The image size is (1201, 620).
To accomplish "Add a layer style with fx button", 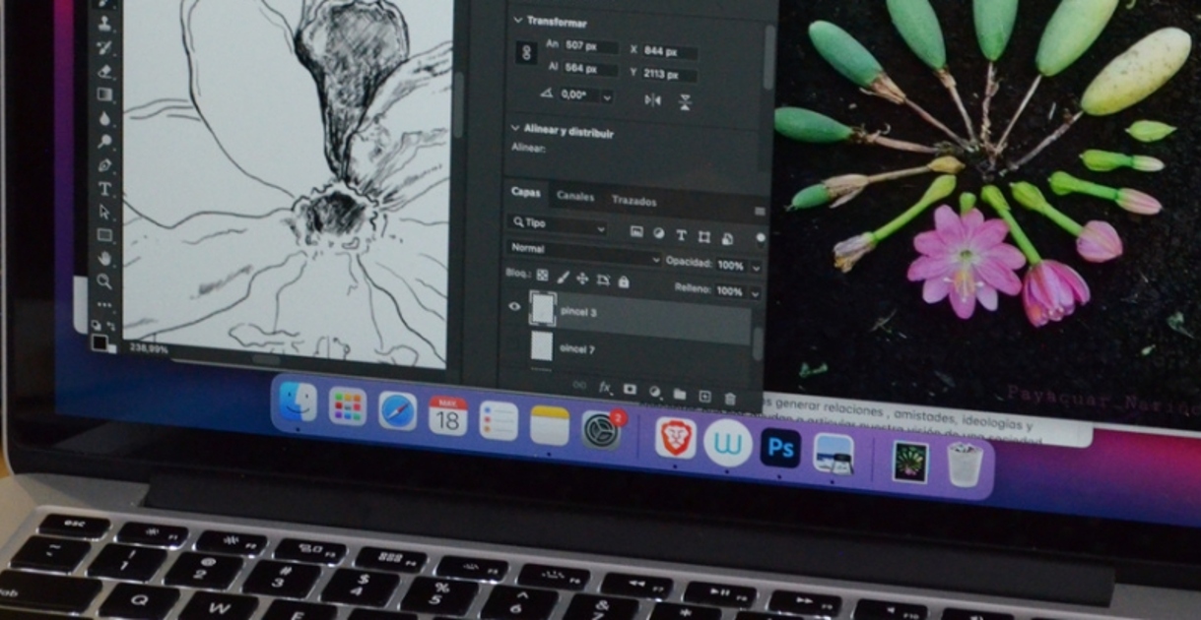I will click(x=605, y=389).
